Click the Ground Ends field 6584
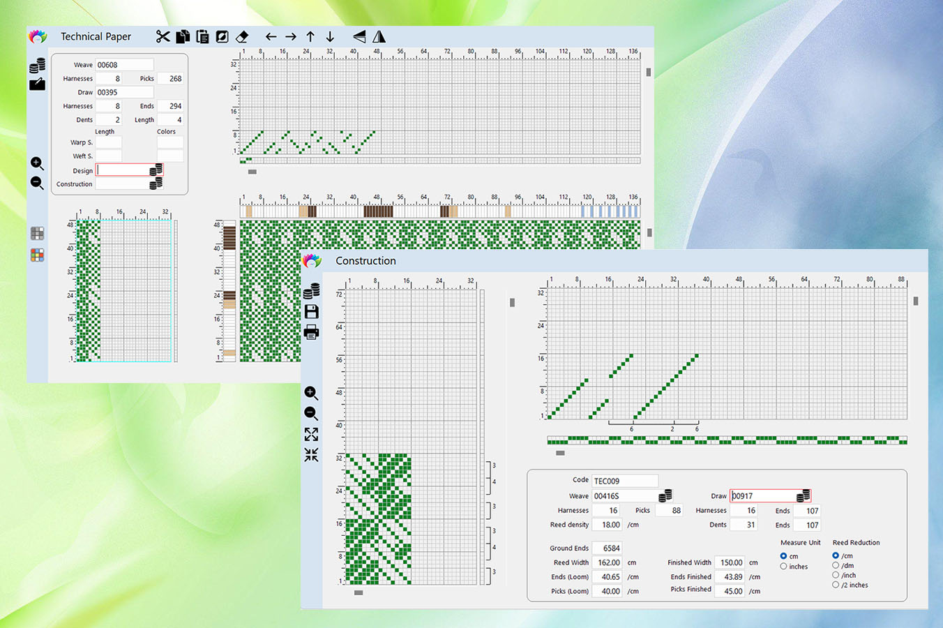 tap(607, 548)
